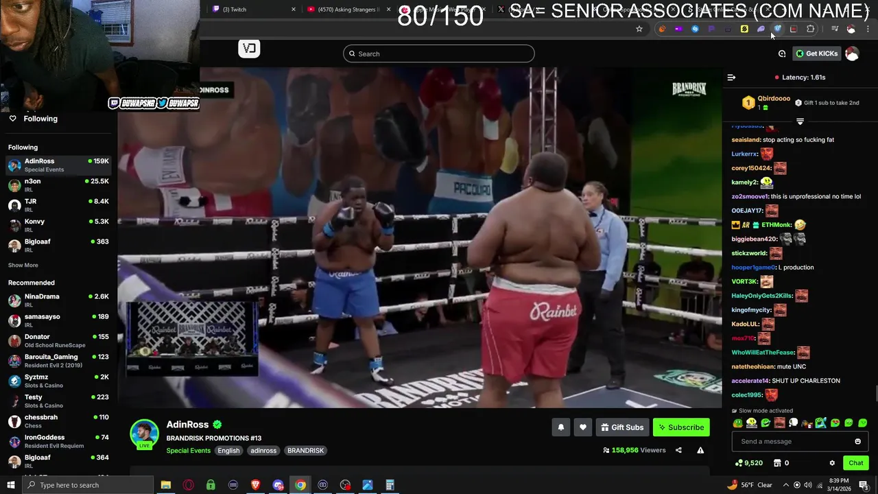Open Bigloaaf with 363 viewers
878x494 pixels.
tap(58, 245)
